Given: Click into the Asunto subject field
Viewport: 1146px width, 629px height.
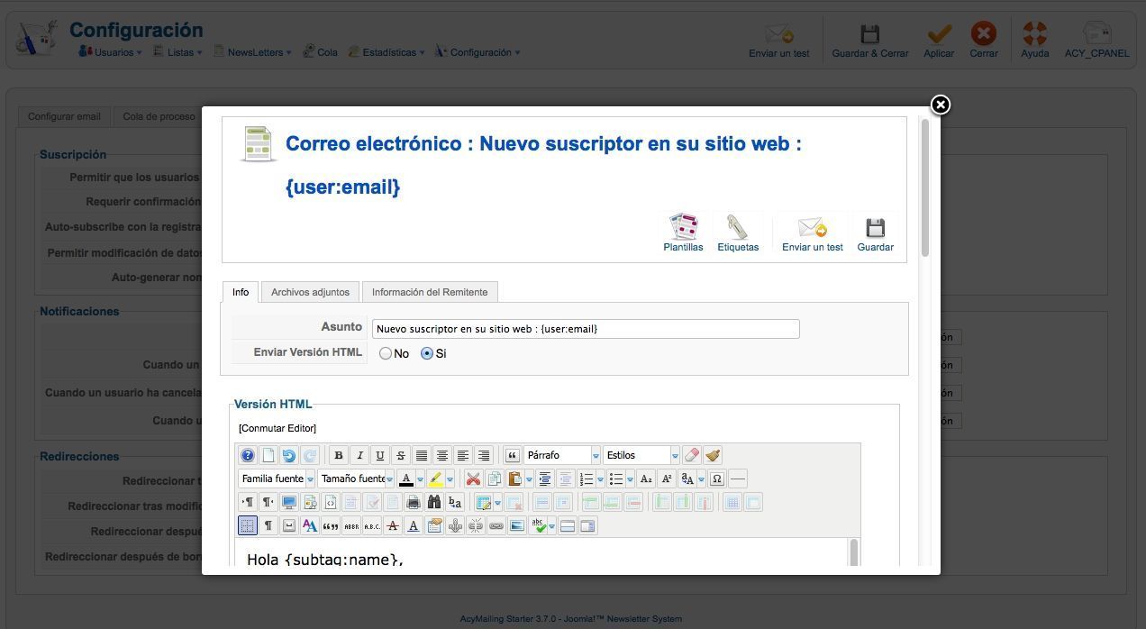Looking at the screenshot, I should pos(586,329).
